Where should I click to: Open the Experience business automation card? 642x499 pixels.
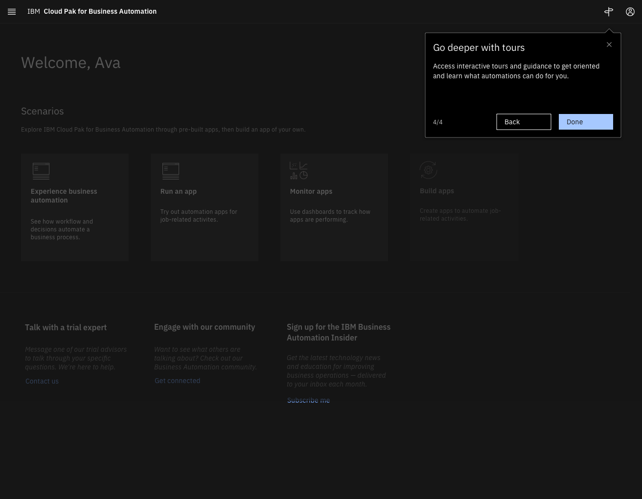point(75,207)
